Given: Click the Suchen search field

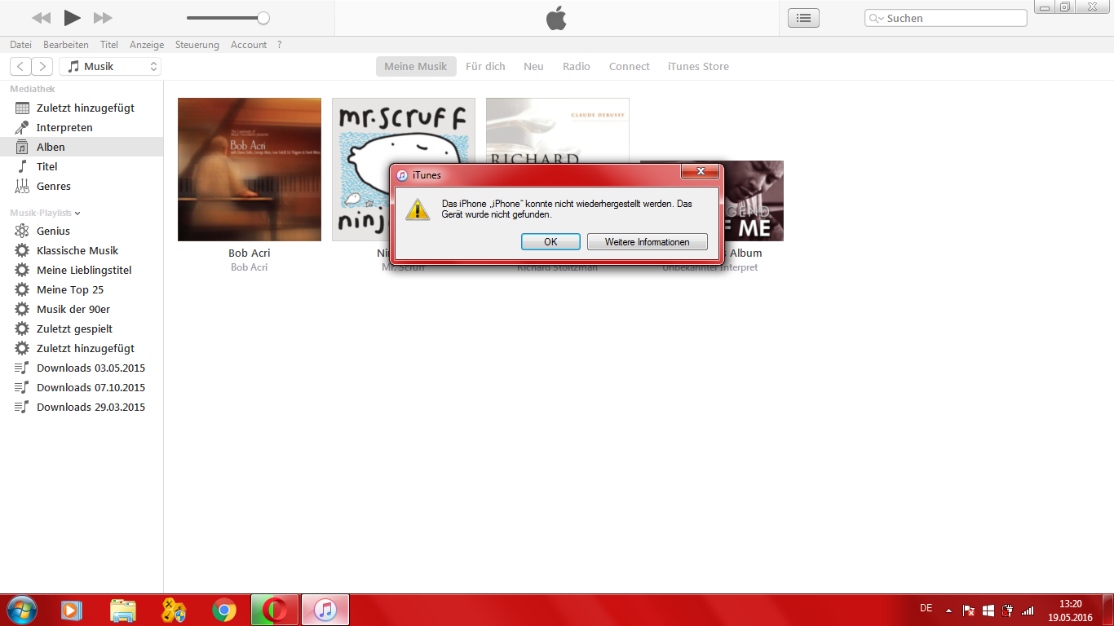Looking at the screenshot, I should (x=945, y=18).
